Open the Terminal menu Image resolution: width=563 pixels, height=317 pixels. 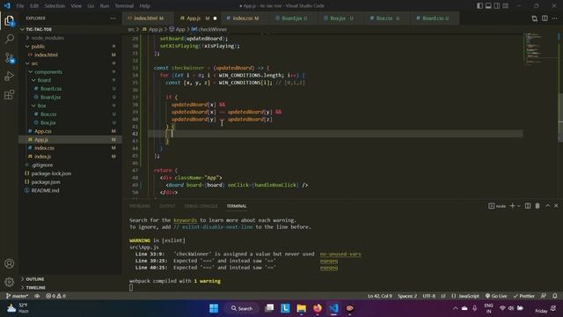coord(124,6)
